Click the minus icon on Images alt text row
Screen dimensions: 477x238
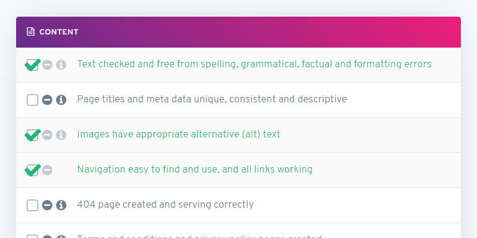[47, 135]
